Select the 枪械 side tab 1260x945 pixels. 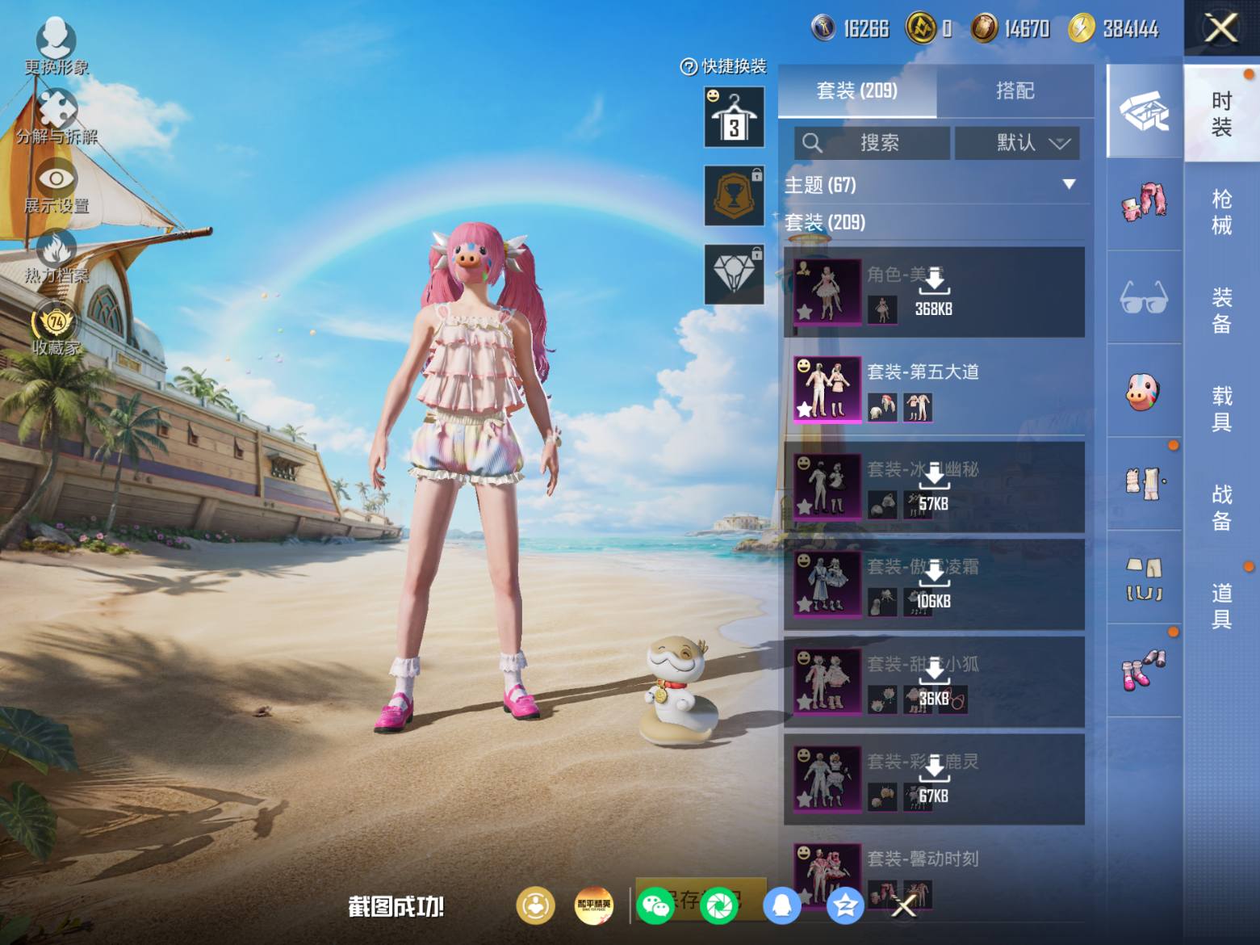(x=1221, y=212)
